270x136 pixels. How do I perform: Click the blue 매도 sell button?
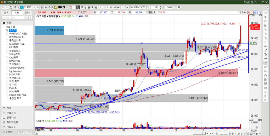point(256,12)
